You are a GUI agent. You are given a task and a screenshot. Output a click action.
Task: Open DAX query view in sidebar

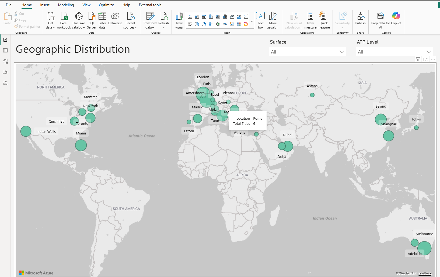(x=5, y=72)
